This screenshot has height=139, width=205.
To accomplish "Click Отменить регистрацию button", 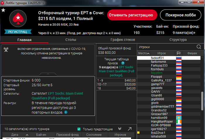I will (x=132, y=15).
